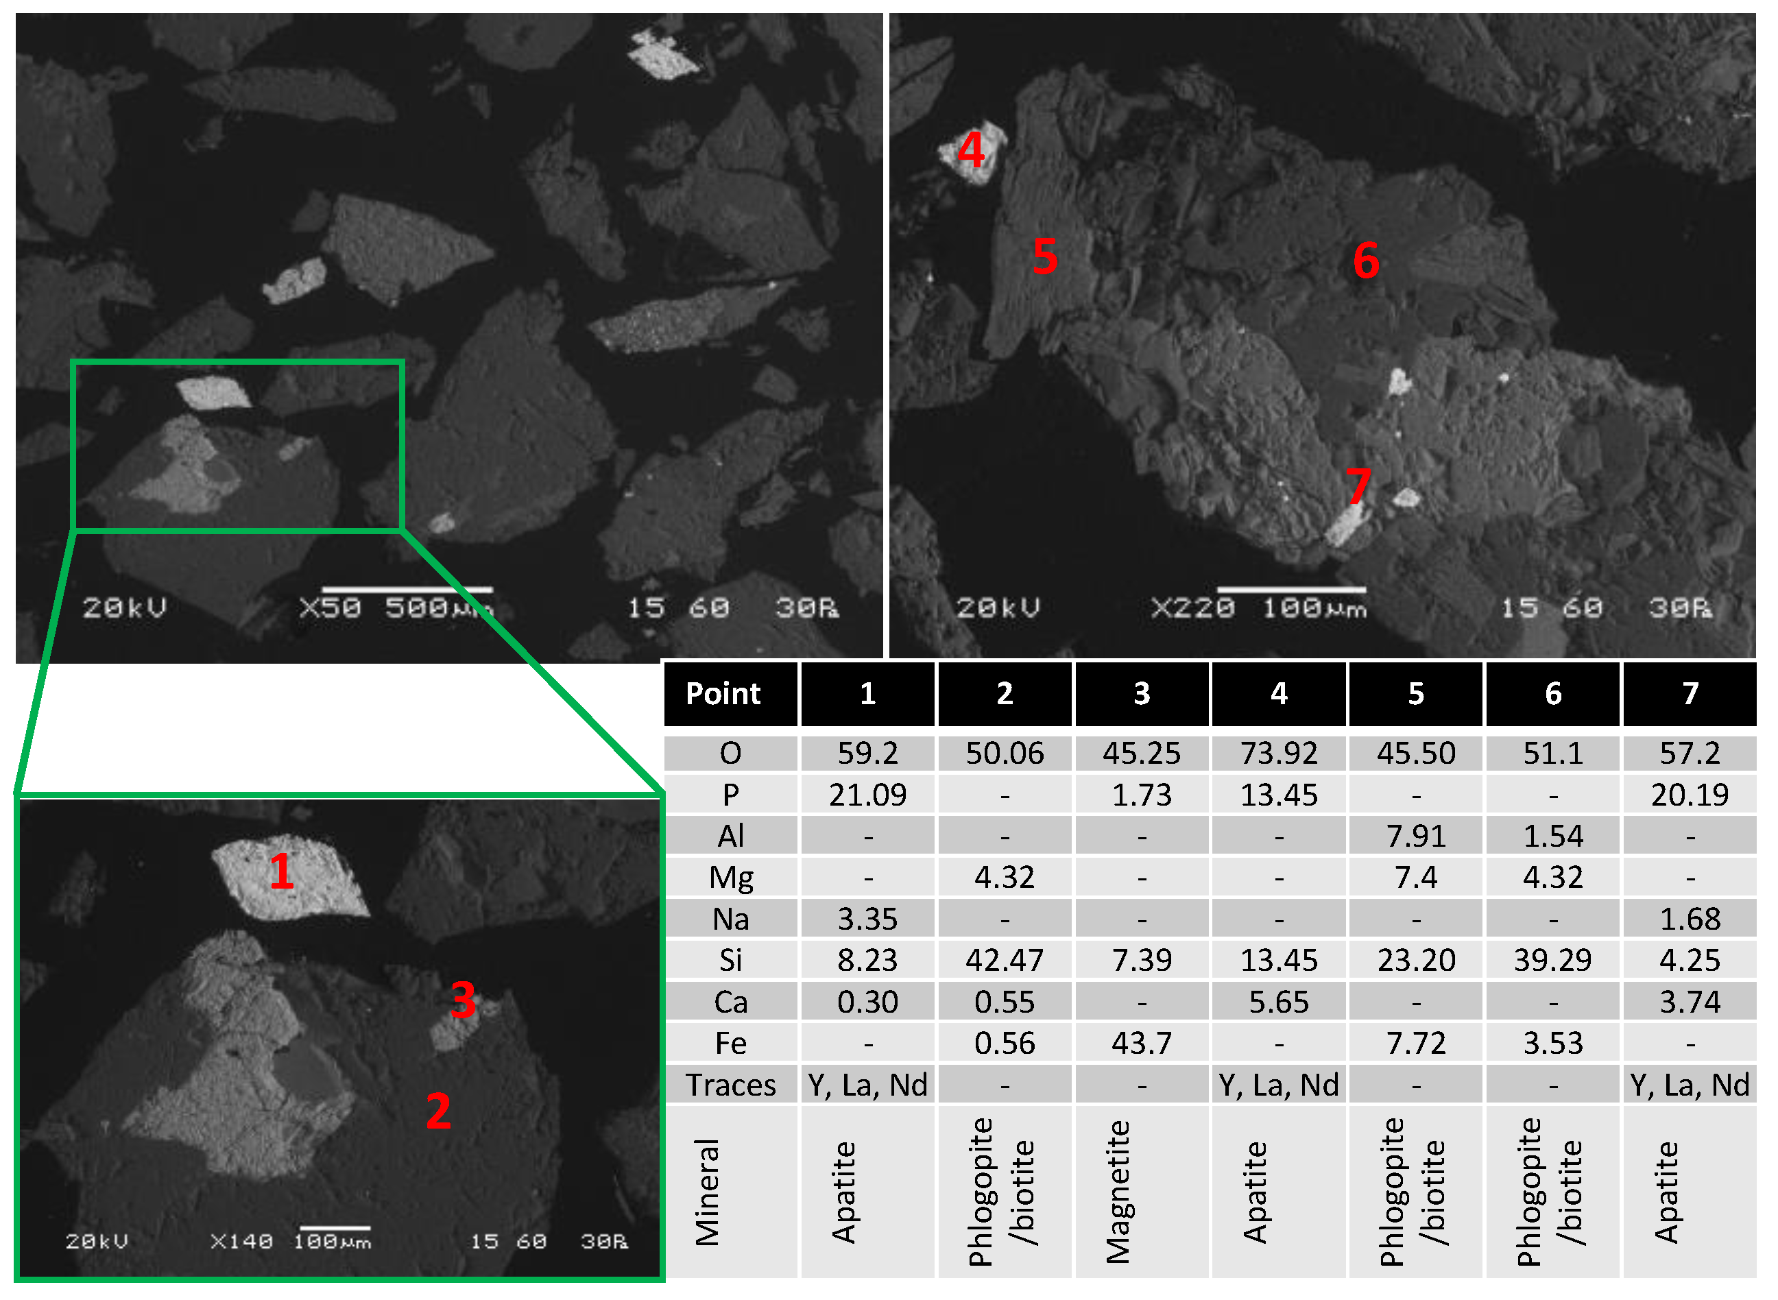Click red point marker 5 in right image
Image resolution: width=1778 pixels, height=1300 pixels.
click(1044, 256)
